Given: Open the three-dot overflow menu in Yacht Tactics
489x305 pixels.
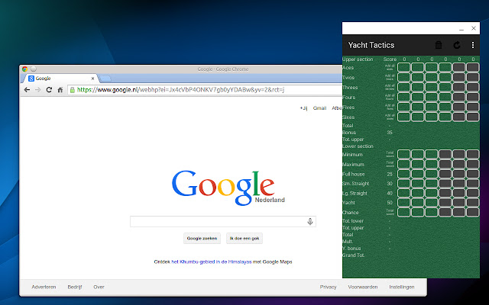Looking at the screenshot, I should [x=473, y=45].
